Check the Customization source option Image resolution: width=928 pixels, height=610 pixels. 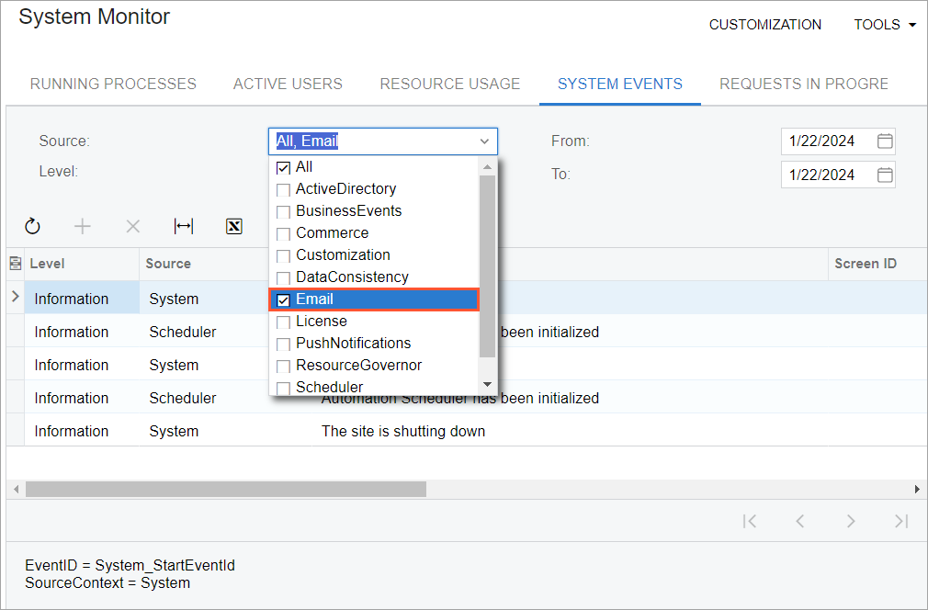click(284, 255)
